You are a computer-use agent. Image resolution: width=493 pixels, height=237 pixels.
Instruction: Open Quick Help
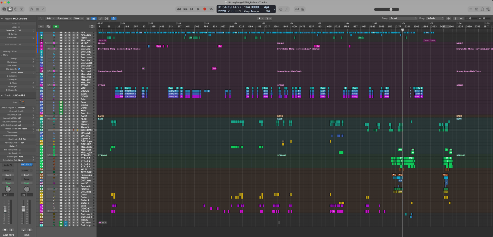coord(16,9)
